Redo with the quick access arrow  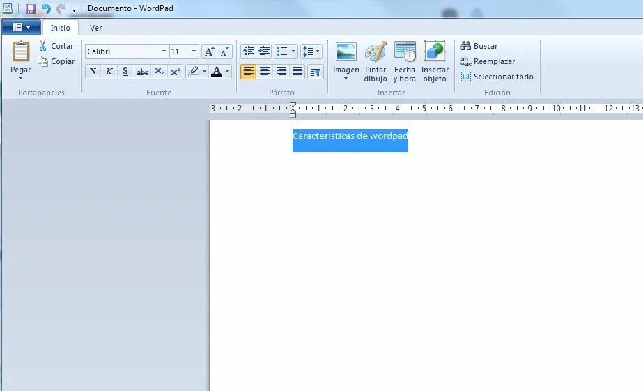pyautogui.click(x=61, y=8)
